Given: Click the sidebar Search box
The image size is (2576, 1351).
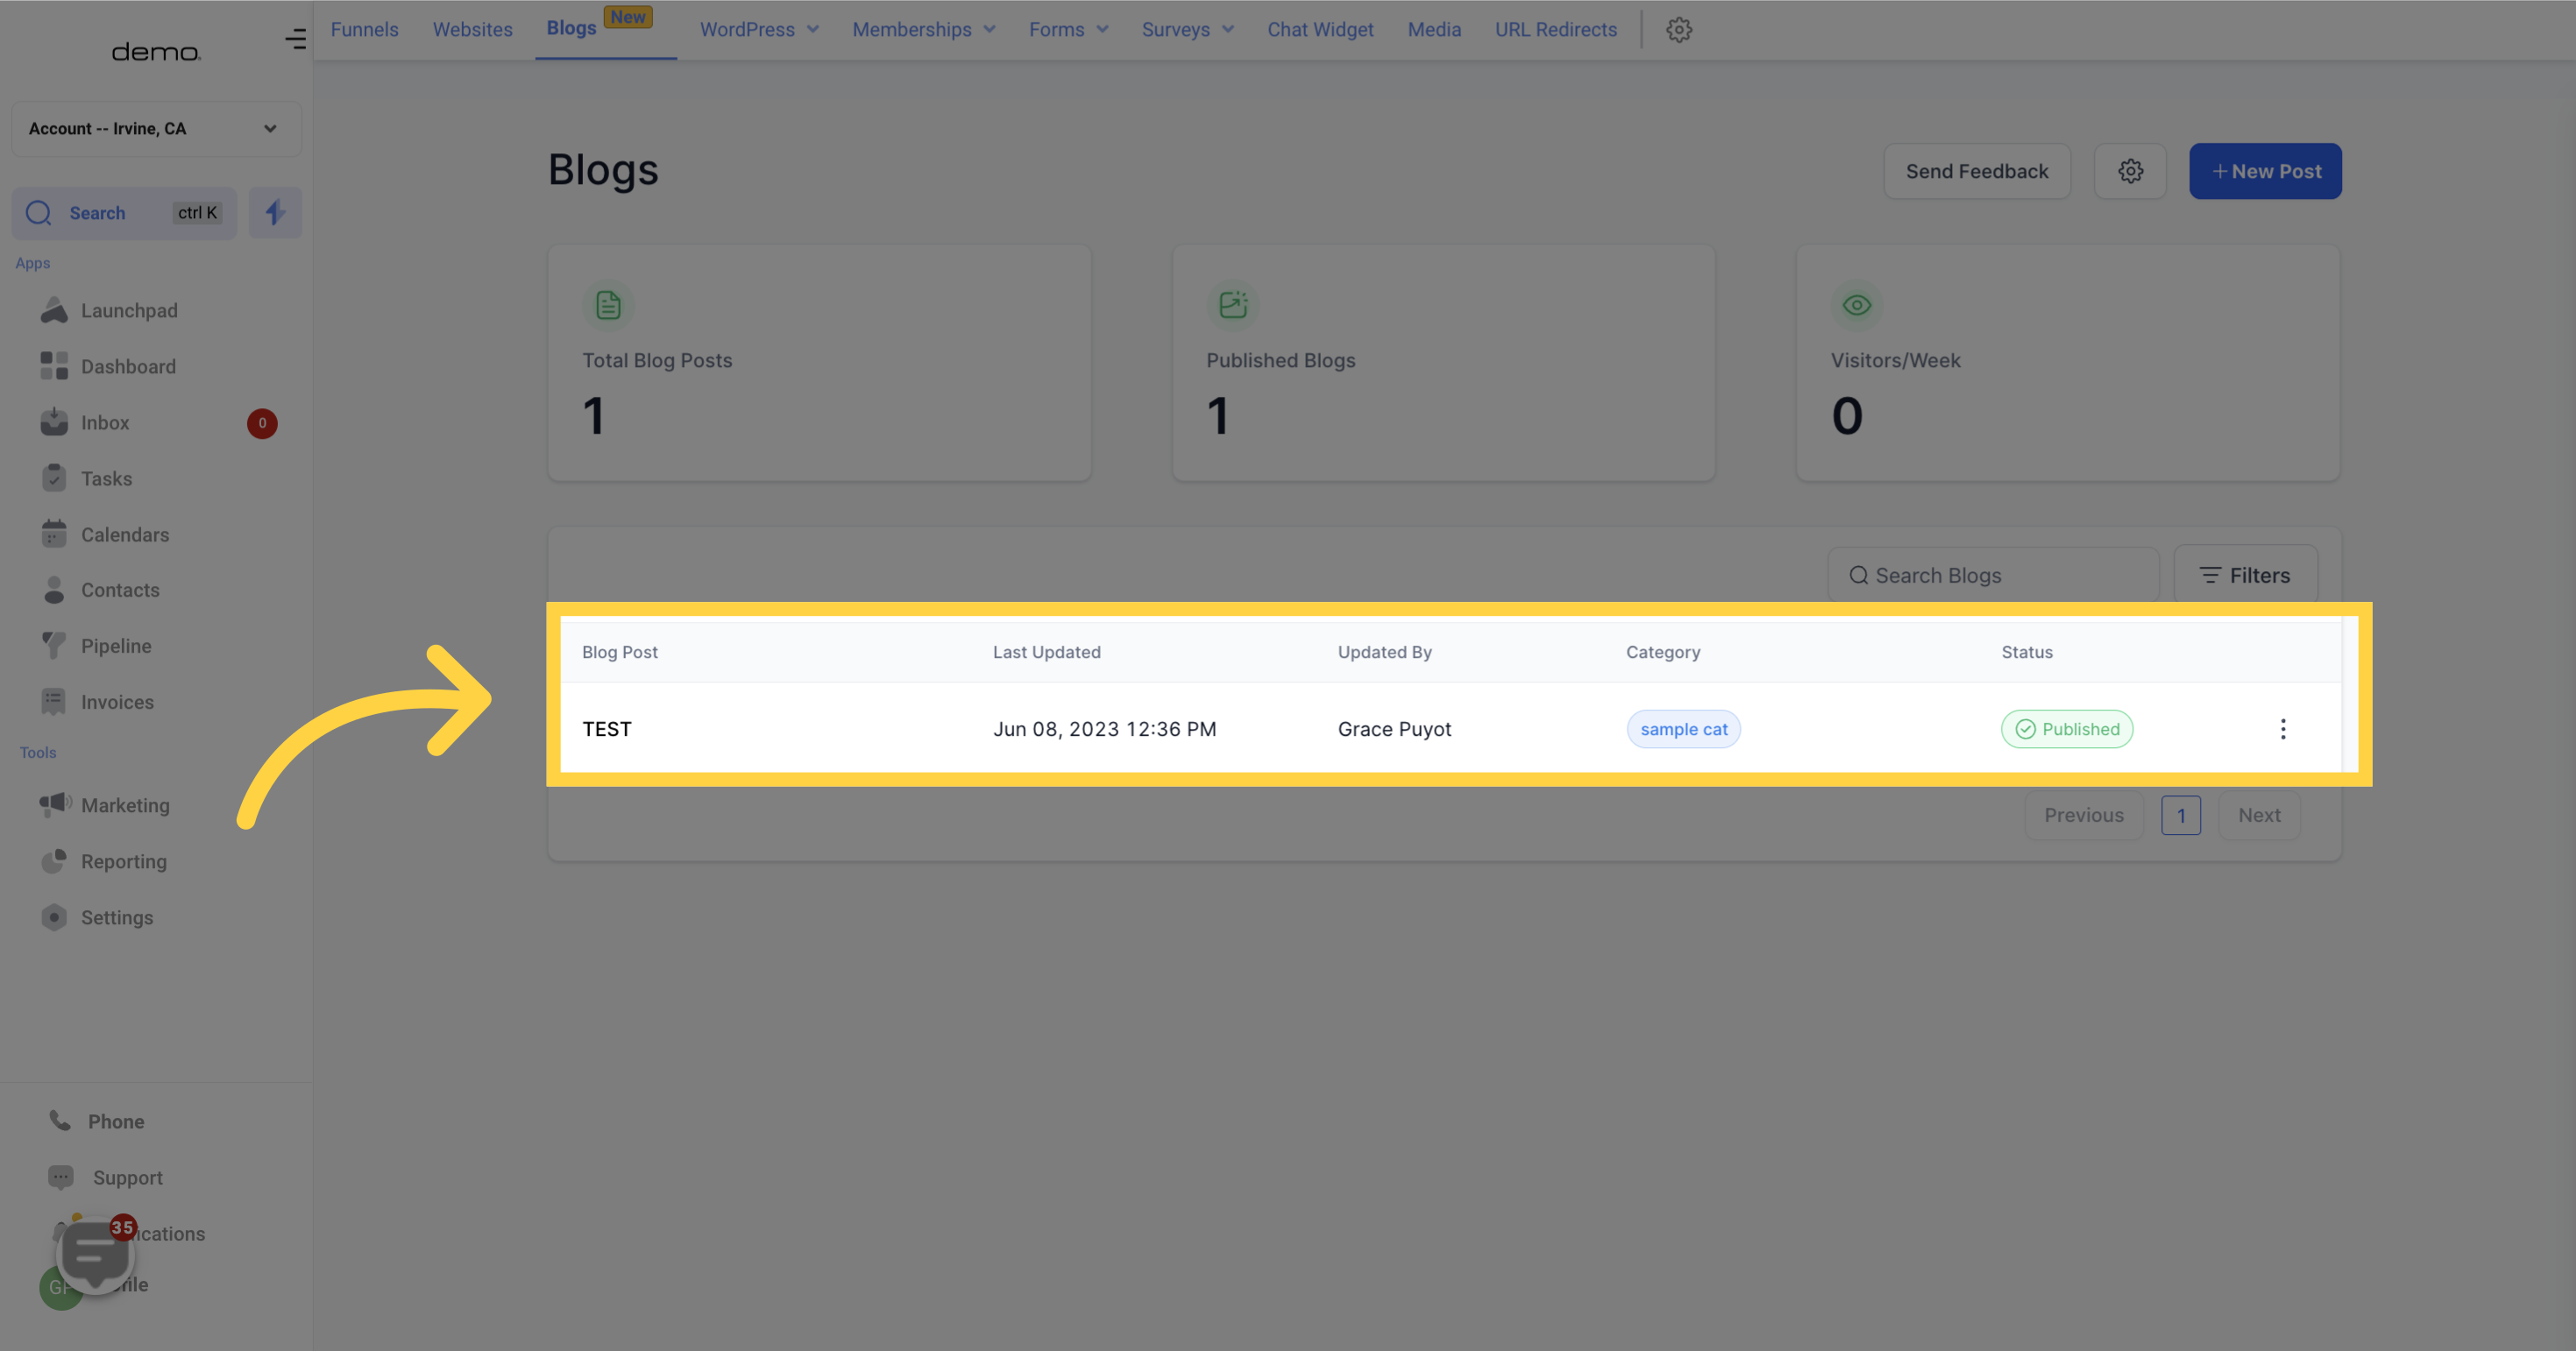Looking at the screenshot, I should point(124,213).
